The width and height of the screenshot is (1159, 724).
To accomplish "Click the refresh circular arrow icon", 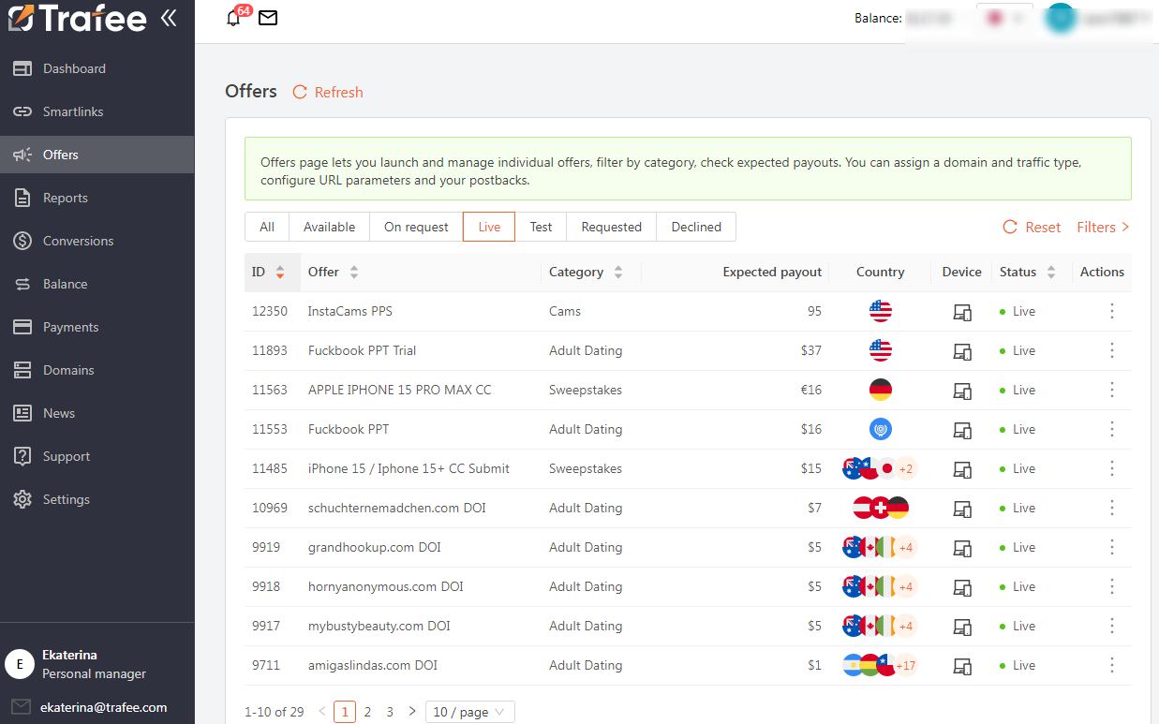I will click(300, 92).
